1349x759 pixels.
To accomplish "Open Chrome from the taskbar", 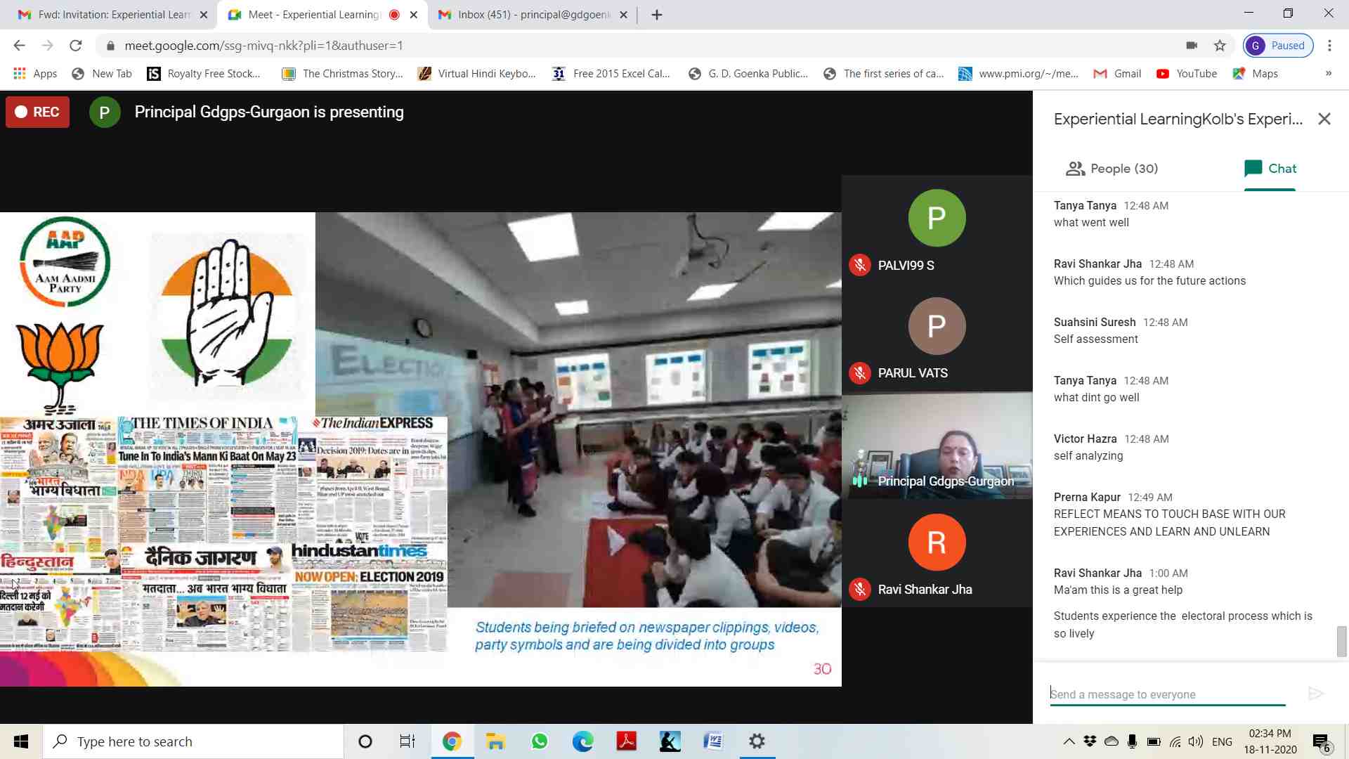I will click(452, 741).
